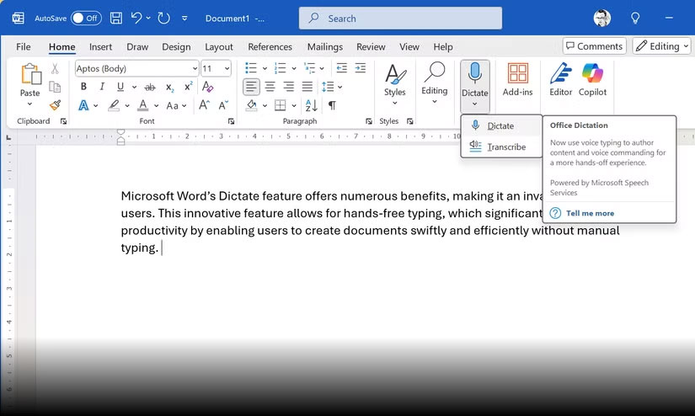Open the Add-ins gallery
The width and height of the screenshot is (695, 416).
point(517,79)
